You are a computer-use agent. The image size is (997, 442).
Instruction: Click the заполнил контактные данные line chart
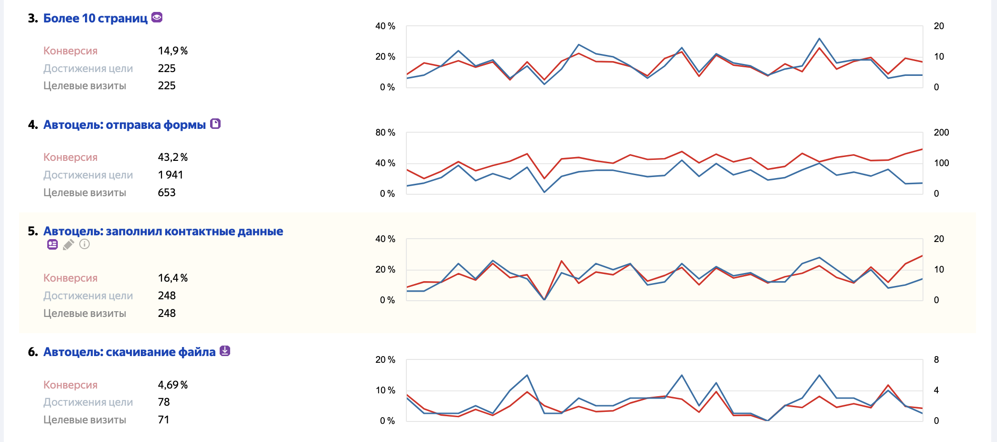664,270
